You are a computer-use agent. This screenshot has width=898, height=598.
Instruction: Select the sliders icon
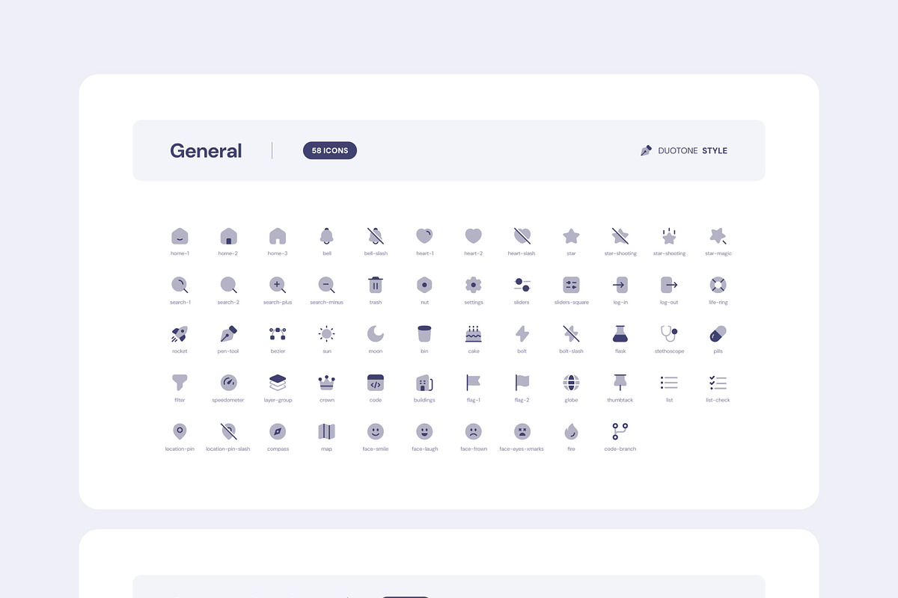522,285
